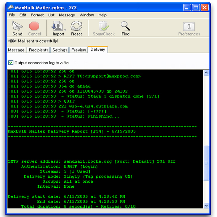Click the red Cancel stop icon
Screen dimensions: 217x217
click(34, 26)
